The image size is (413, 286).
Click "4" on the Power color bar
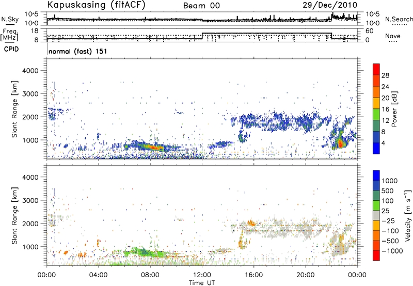[383, 143]
